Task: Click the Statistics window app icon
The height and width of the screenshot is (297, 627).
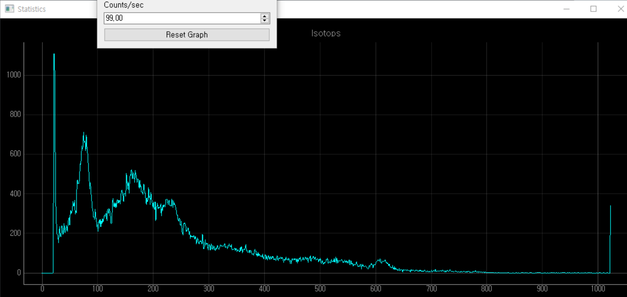Action: (10, 9)
